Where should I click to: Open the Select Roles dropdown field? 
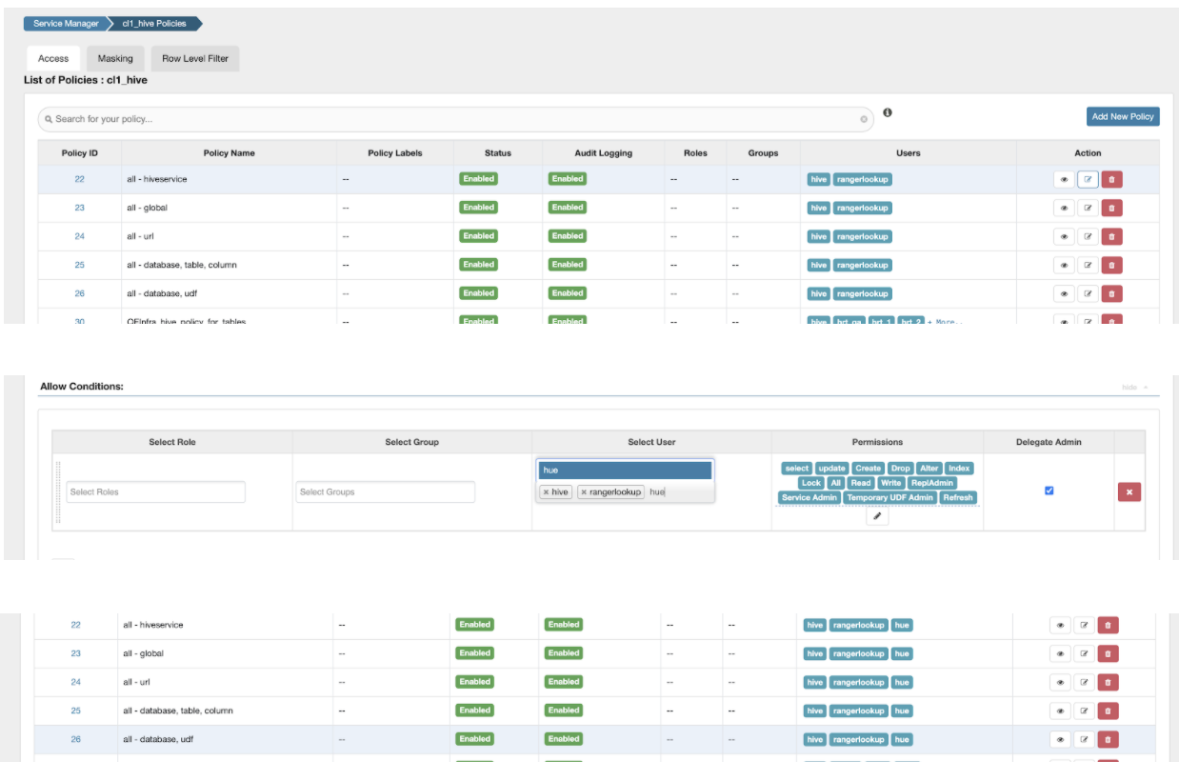155,491
